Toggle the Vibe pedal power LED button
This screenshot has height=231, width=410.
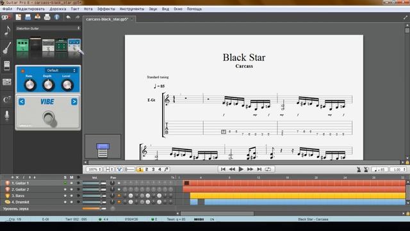pyautogui.click(x=23, y=71)
